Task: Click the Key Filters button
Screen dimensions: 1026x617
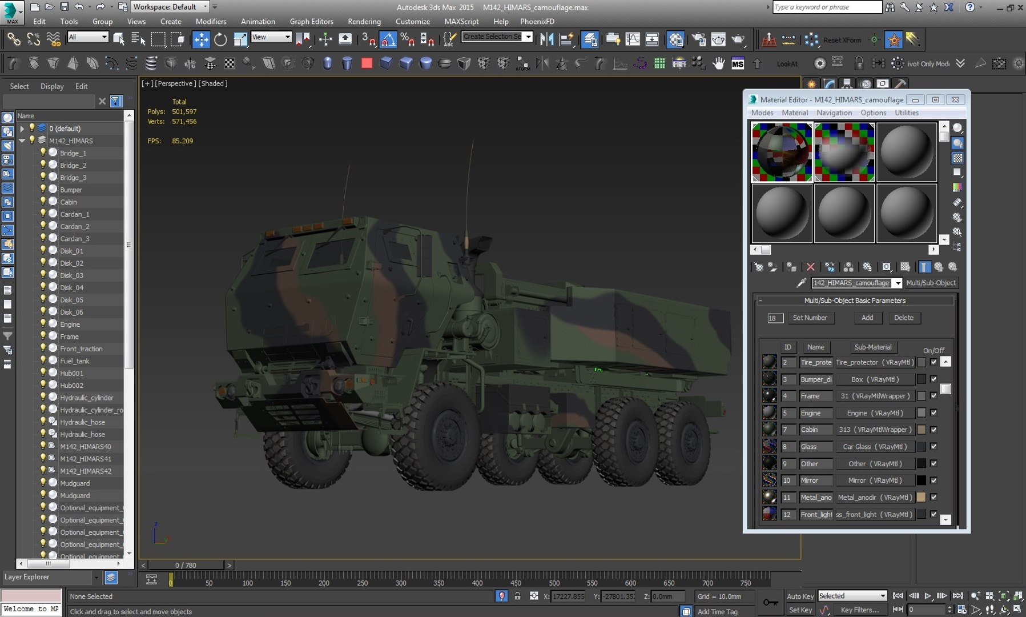Action: [859, 610]
